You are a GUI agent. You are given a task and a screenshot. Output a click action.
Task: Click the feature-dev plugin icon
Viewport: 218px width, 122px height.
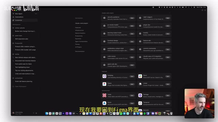tap(140, 41)
